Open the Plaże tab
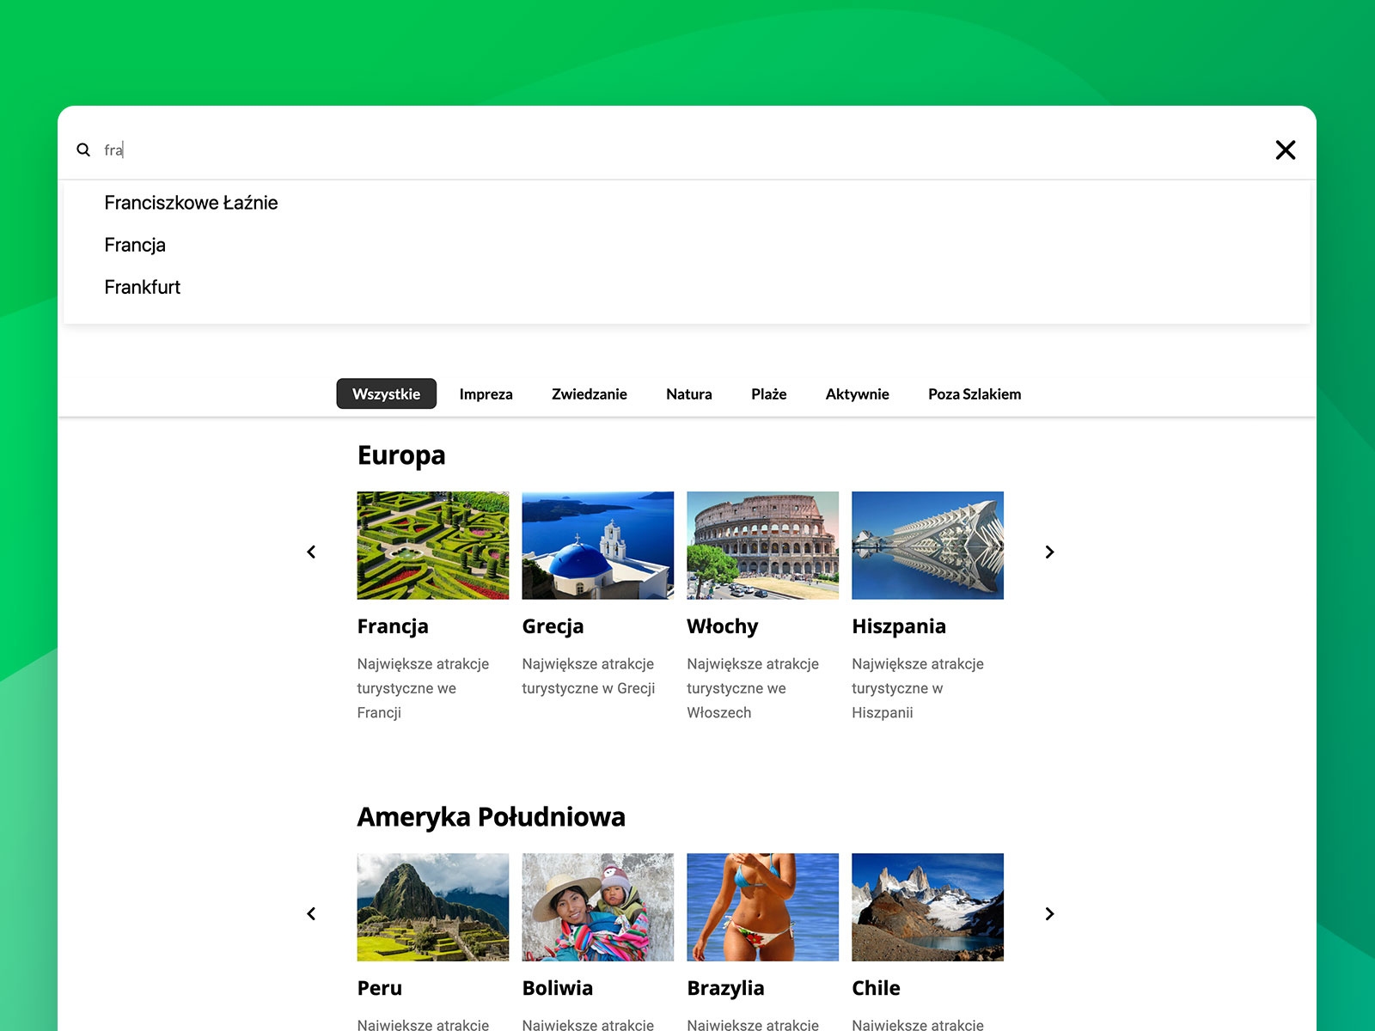 (x=769, y=393)
